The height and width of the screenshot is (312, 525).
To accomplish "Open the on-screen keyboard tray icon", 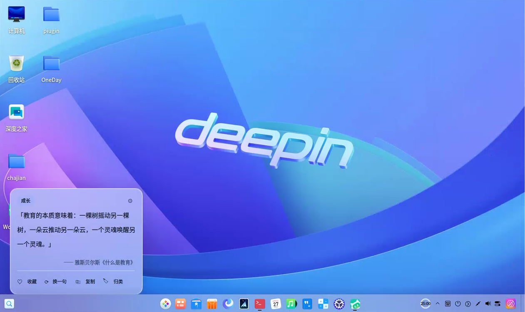I will click(448, 304).
